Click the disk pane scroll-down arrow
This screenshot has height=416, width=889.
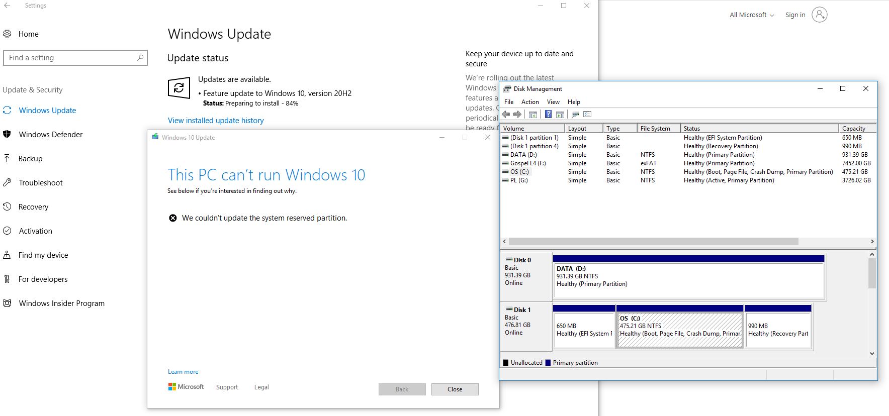tap(872, 353)
